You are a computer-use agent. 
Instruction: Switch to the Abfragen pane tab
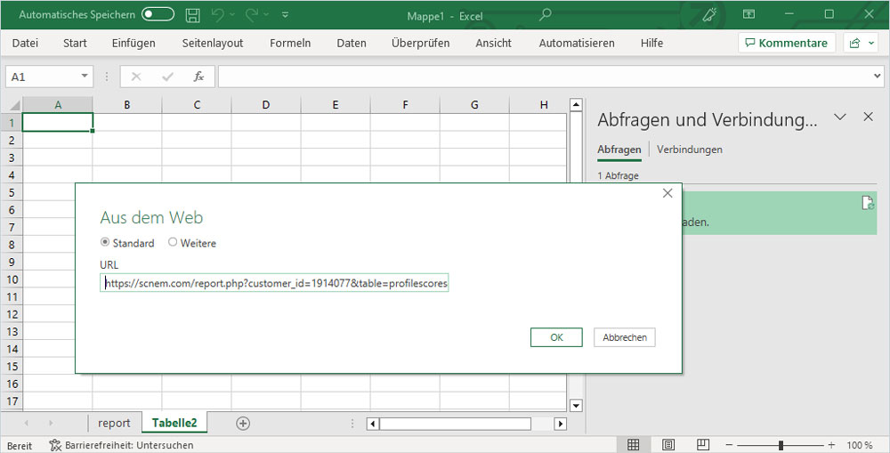coord(619,150)
